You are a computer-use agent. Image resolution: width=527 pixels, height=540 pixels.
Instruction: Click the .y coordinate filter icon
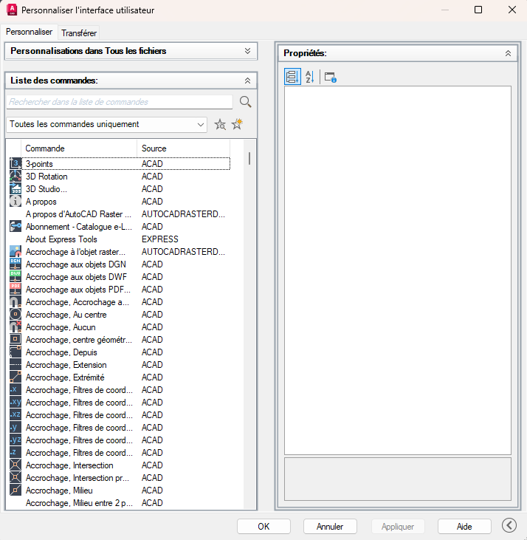tap(15, 428)
